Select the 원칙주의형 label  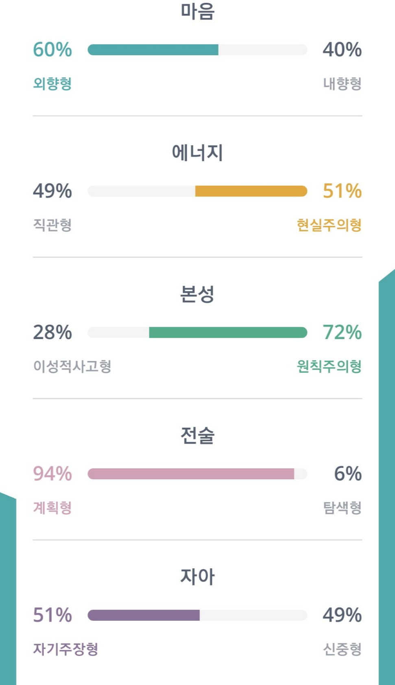pos(329,366)
